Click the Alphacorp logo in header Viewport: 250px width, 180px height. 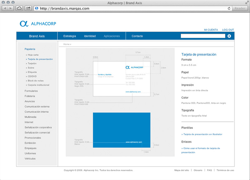[x=37, y=24]
